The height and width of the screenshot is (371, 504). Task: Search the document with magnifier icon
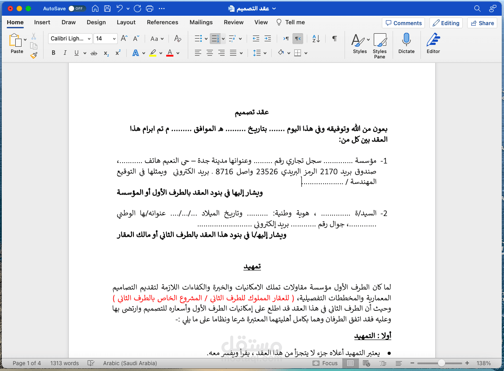477,9
